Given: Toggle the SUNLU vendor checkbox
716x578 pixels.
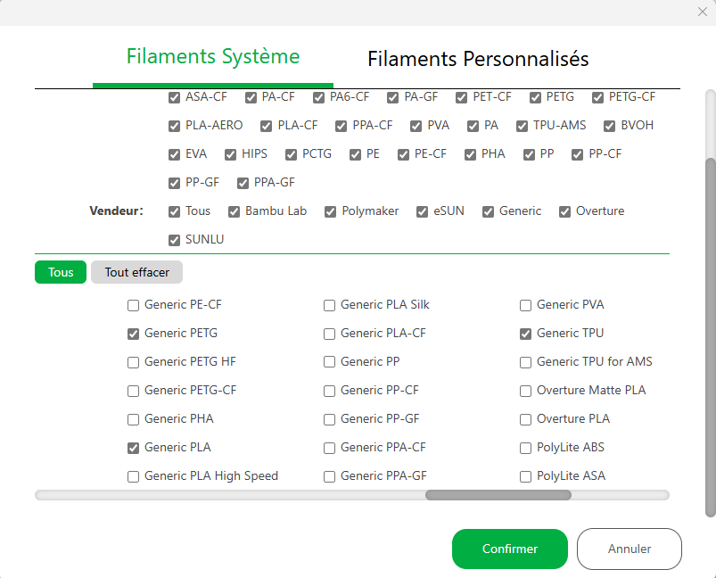Looking at the screenshot, I should click(x=175, y=240).
